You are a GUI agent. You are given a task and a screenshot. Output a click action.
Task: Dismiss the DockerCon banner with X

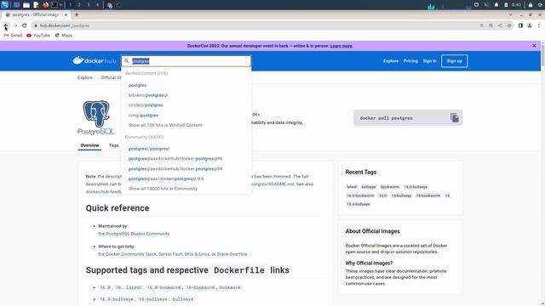pos(534,45)
